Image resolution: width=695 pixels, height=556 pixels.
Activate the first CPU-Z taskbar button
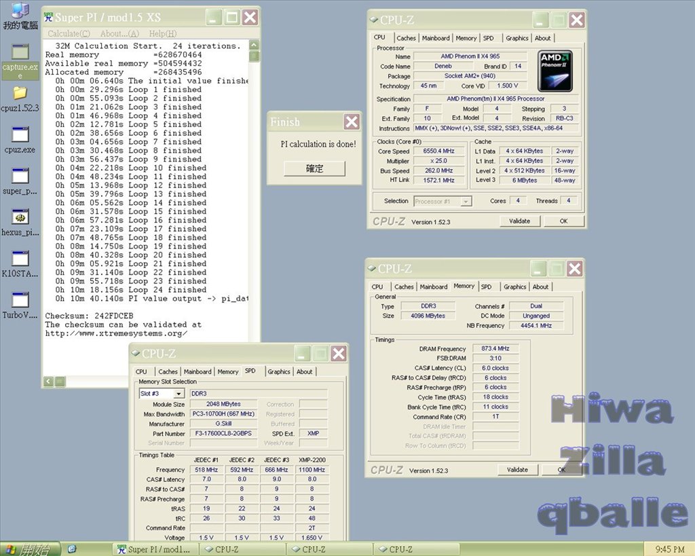click(x=242, y=549)
